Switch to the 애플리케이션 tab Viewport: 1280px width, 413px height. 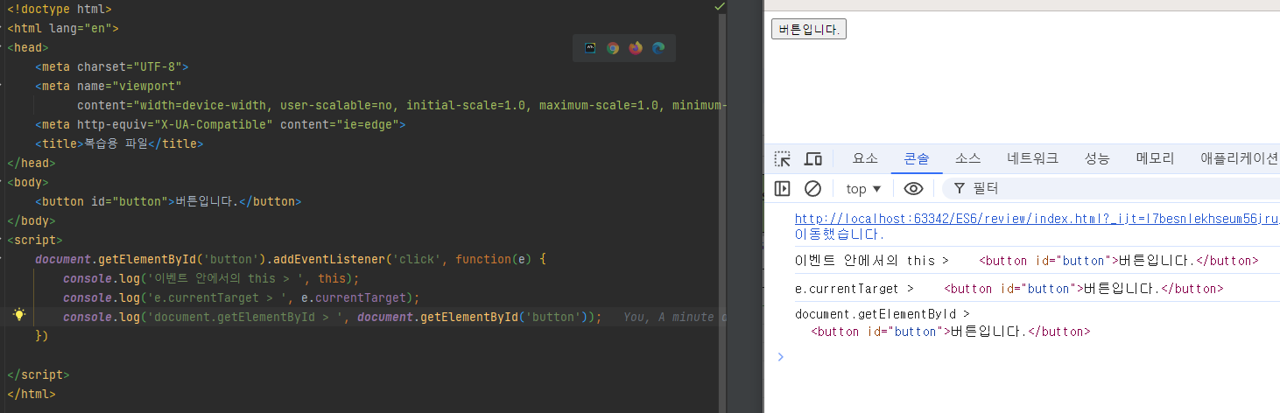(x=1240, y=158)
